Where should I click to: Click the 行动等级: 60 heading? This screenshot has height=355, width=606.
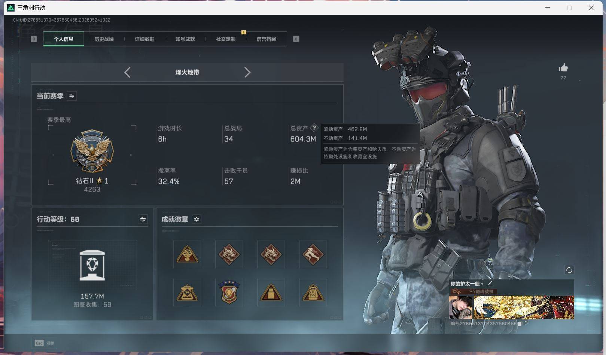coord(58,219)
